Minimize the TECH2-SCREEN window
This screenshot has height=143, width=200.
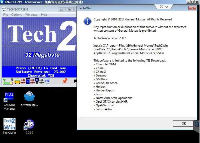tap(61, 9)
